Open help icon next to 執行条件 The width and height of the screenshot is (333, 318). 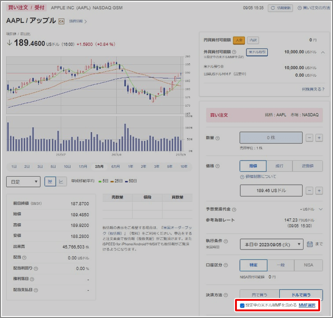point(226,241)
